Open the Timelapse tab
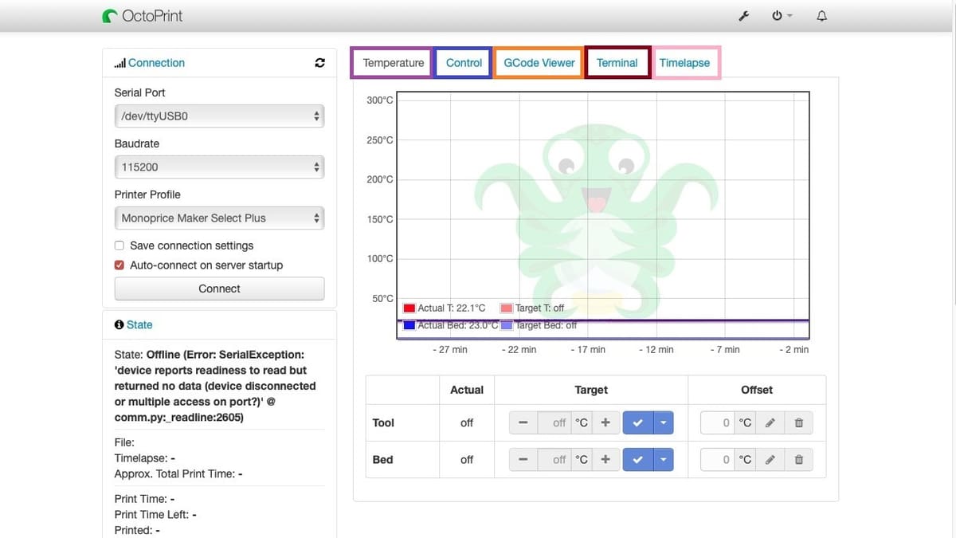Image resolution: width=956 pixels, height=538 pixels. [x=685, y=63]
